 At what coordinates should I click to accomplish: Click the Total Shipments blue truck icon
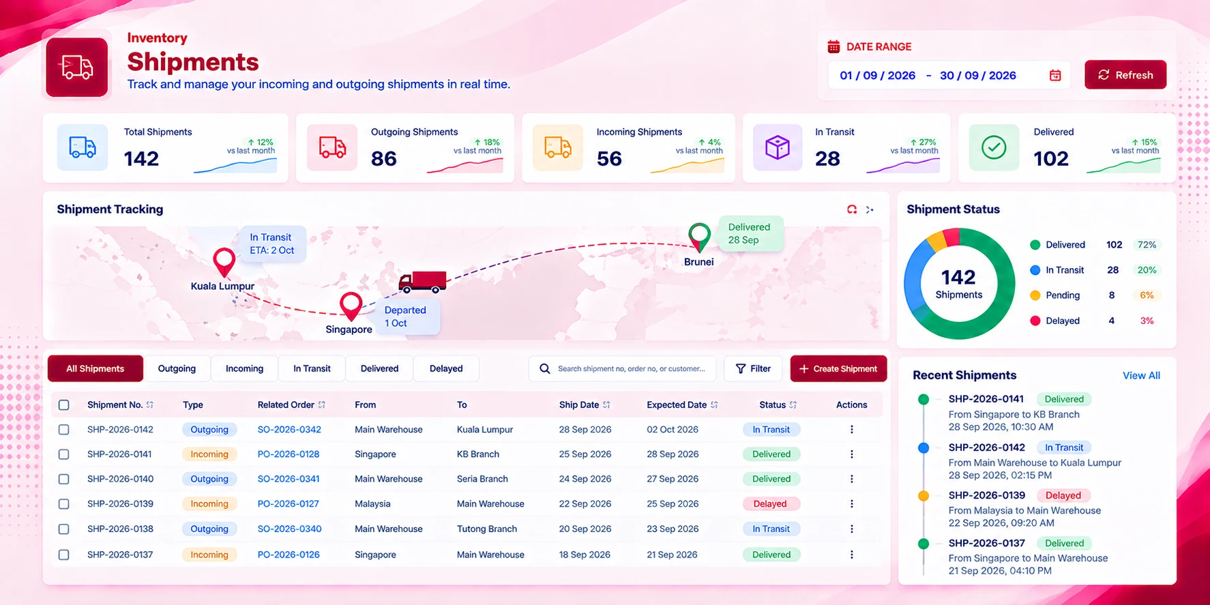pyautogui.click(x=82, y=147)
